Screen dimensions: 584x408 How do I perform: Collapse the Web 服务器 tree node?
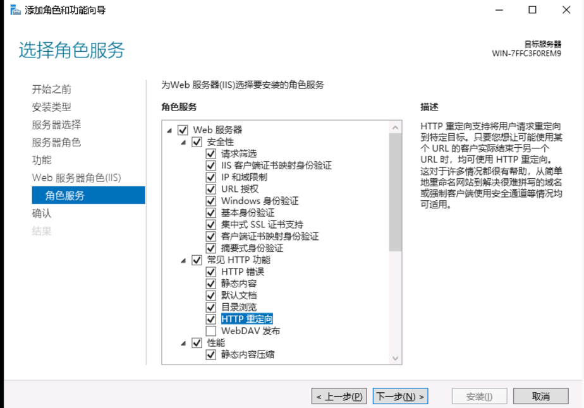(169, 130)
